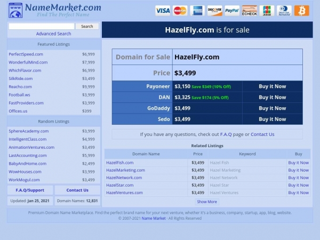Open the Name Market footer link
Viewport: 320px width, 240px height.
[x=154, y=218]
